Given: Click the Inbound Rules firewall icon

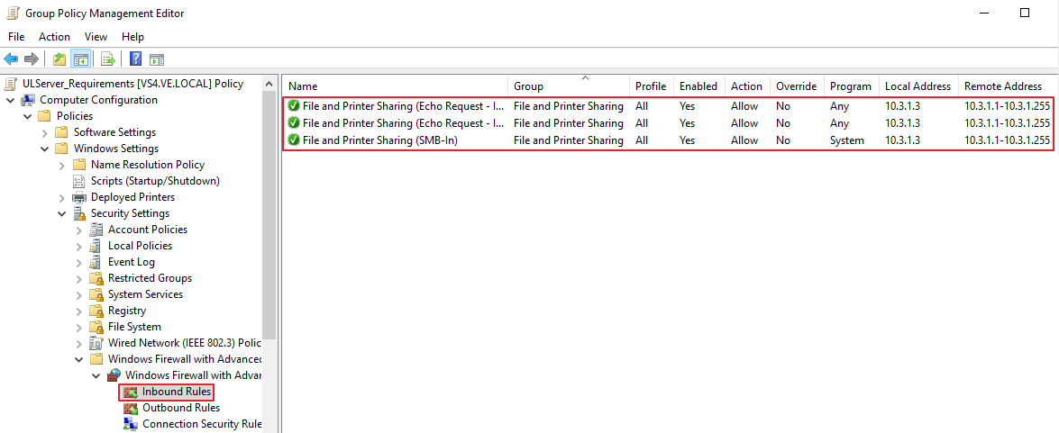Looking at the screenshot, I should pyautogui.click(x=131, y=392).
